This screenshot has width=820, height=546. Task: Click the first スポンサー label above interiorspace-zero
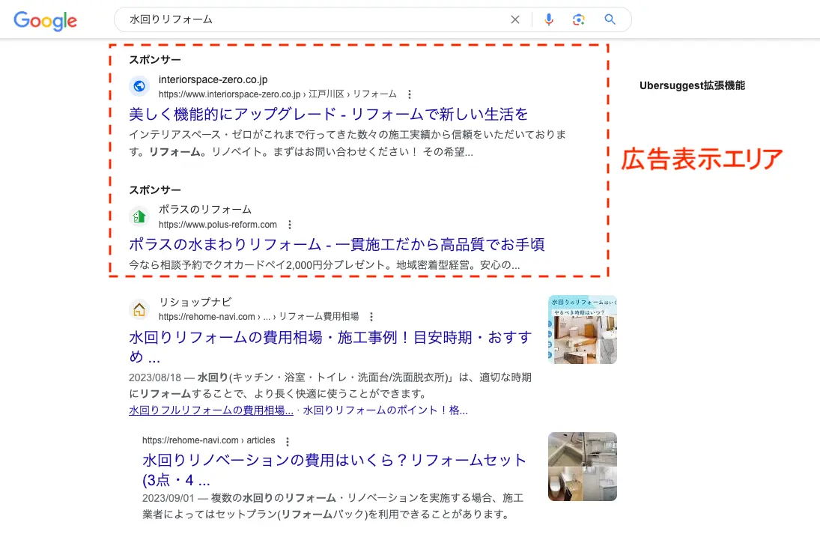click(x=155, y=60)
